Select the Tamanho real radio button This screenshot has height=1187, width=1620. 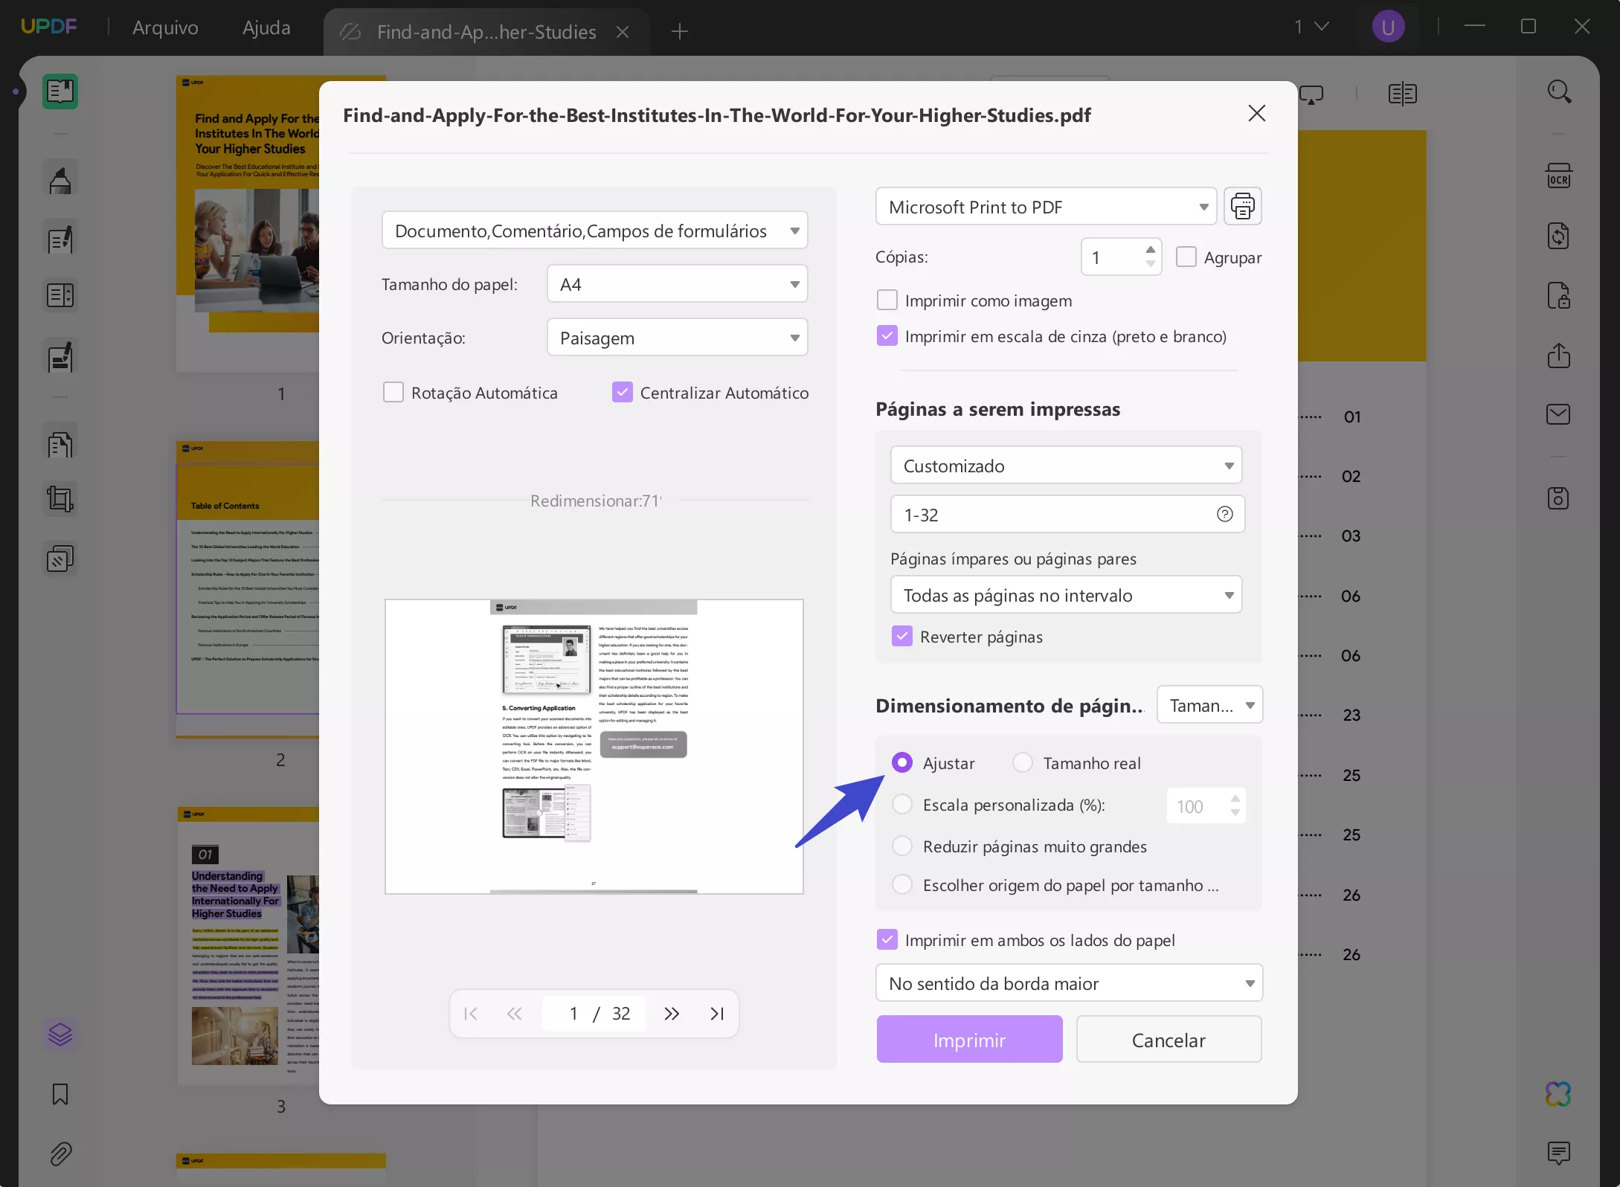click(x=1023, y=762)
